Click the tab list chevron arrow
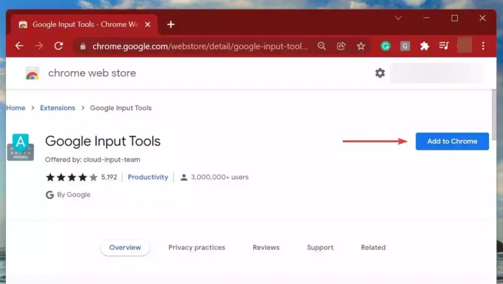Image resolution: width=503 pixels, height=284 pixels. (x=398, y=18)
